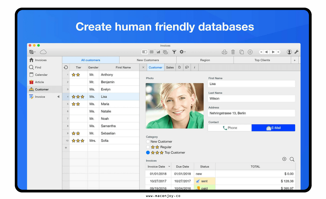Switch to chart view

[158, 52]
